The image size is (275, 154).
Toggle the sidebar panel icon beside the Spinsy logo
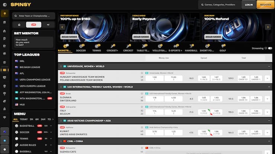[4, 5]
